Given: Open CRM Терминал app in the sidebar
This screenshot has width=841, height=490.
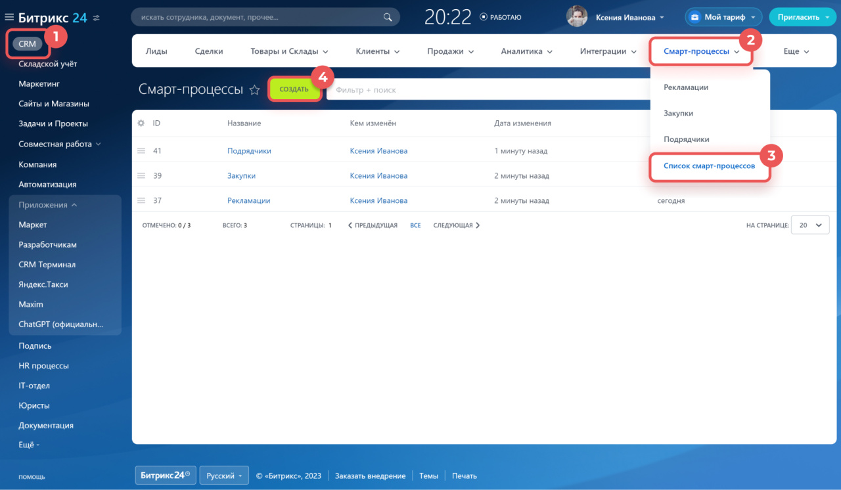Looking at the screenshot, I should coord(47,265).
